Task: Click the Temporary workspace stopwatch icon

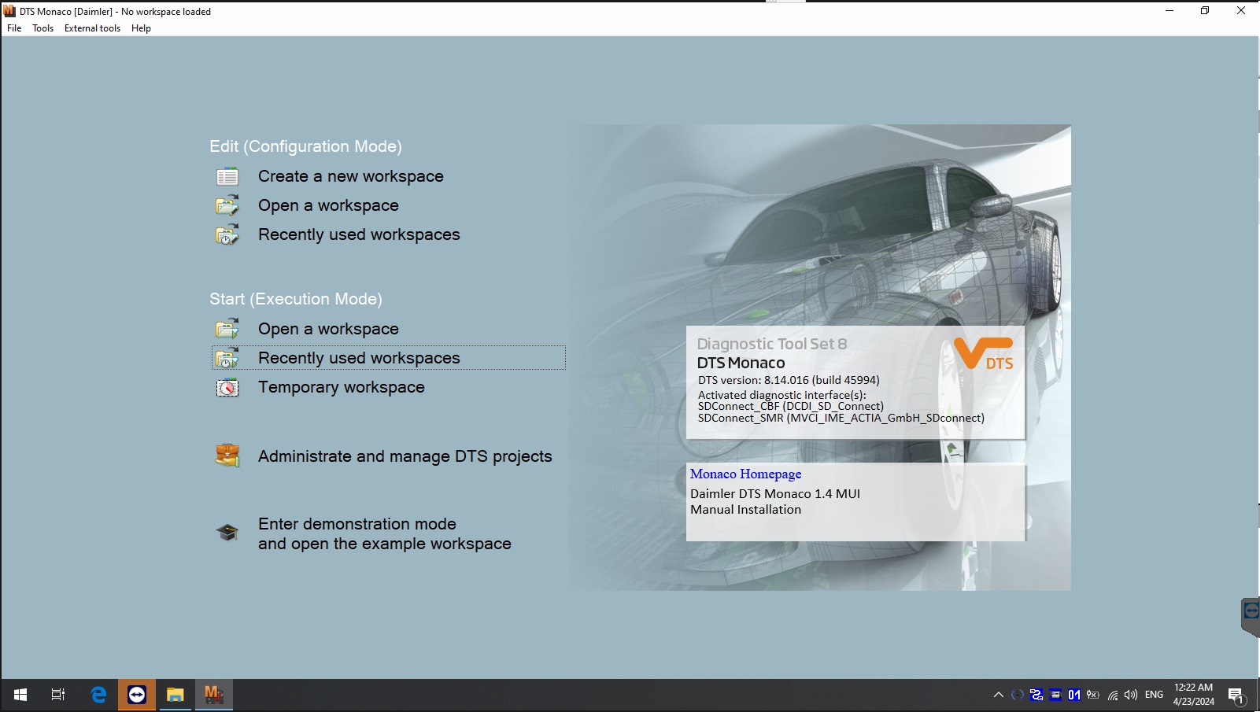Action: pos(227,387)
